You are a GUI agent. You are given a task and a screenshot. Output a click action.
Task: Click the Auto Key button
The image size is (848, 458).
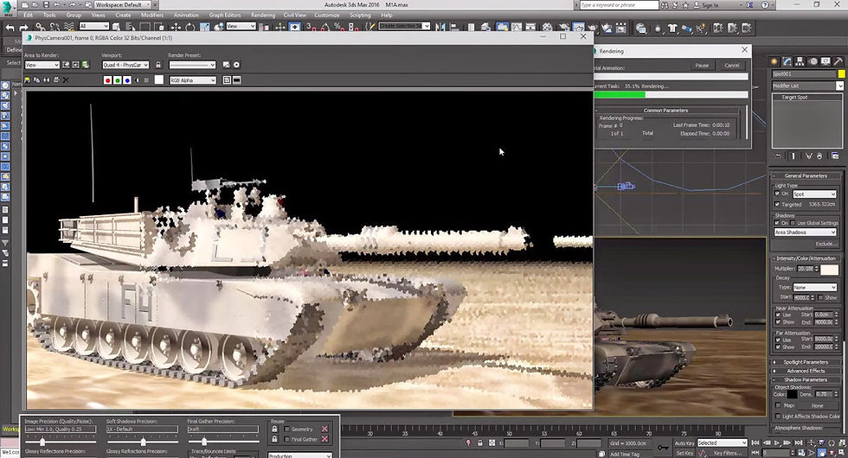coord(684,442)
